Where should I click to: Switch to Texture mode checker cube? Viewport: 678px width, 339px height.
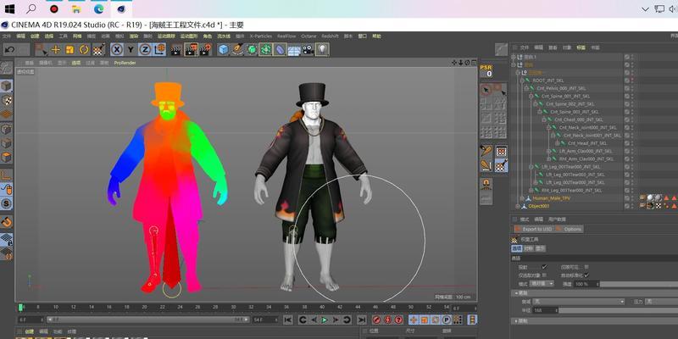(x=6, y=100)
